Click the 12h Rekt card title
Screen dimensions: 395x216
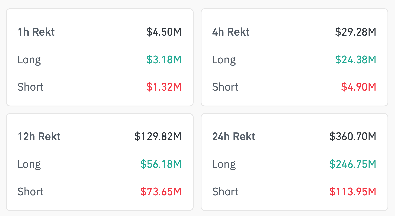pos(39,137)
